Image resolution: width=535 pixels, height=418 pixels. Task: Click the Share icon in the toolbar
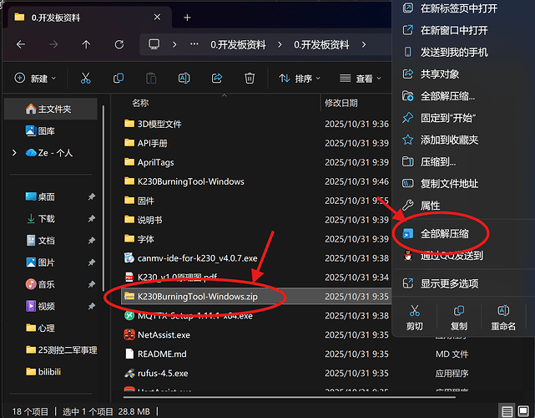(x=217, y=78)
